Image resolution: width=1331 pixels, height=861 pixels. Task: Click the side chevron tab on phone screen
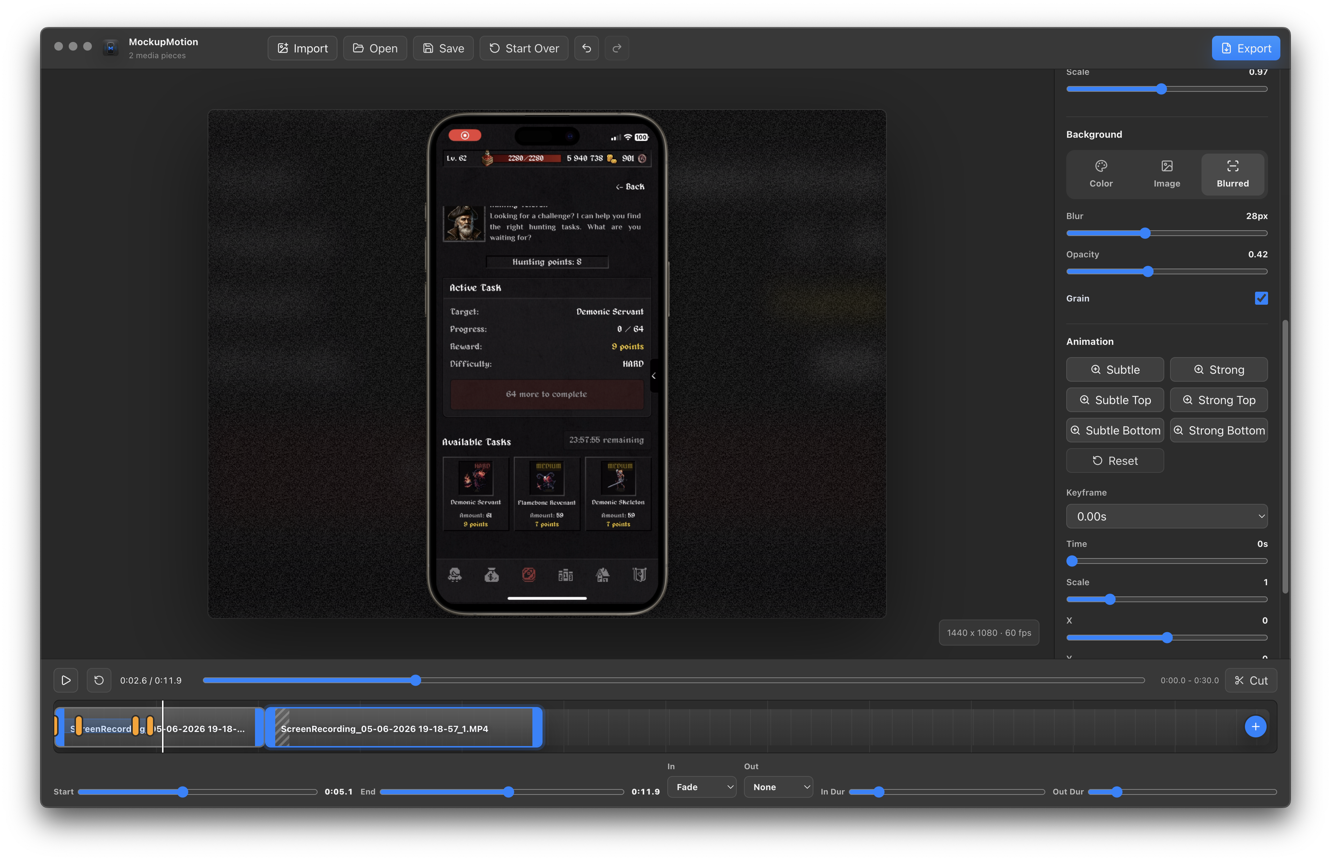coord(654,376)
